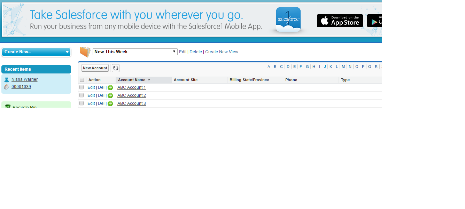Click the folder icon beside the view selector
This screenshot has height=209, width=465.
85,52
